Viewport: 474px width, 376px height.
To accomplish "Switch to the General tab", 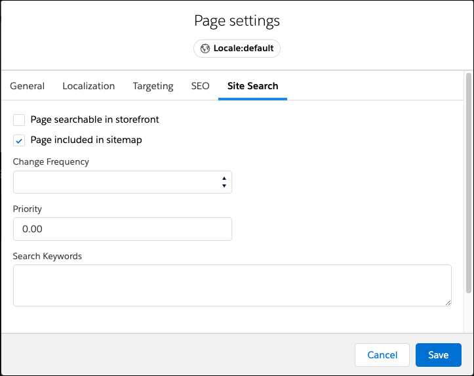I will (27, 86).
